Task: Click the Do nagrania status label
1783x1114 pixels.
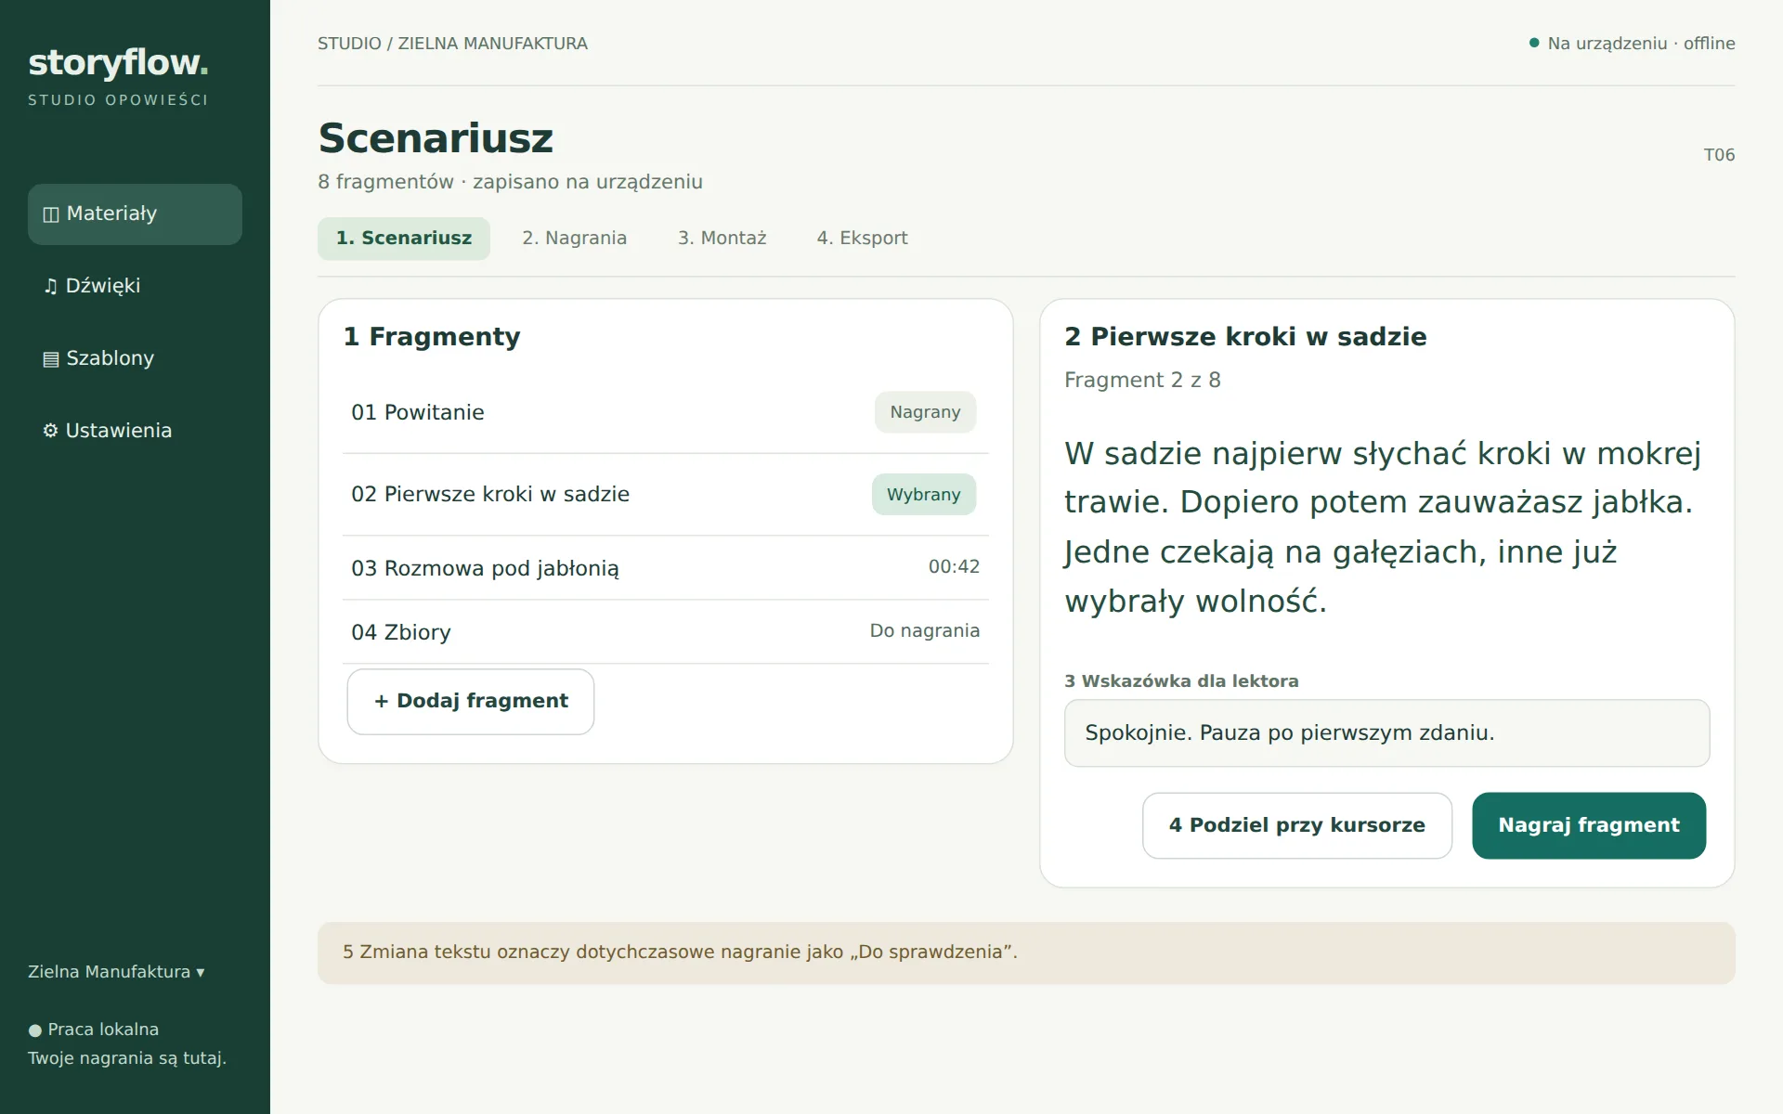Action: coord(924,631)
